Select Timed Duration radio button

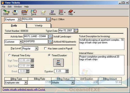click(x=49, y=55)
